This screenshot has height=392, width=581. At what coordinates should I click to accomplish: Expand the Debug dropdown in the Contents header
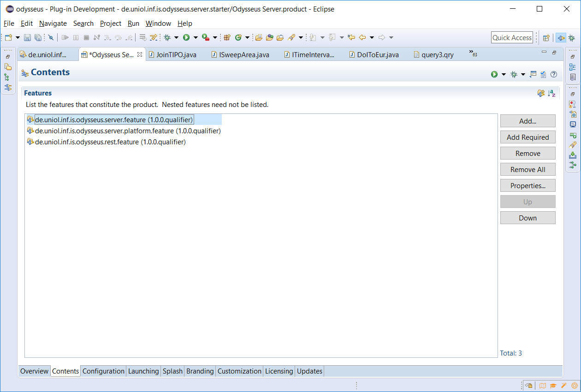[523, 74]
